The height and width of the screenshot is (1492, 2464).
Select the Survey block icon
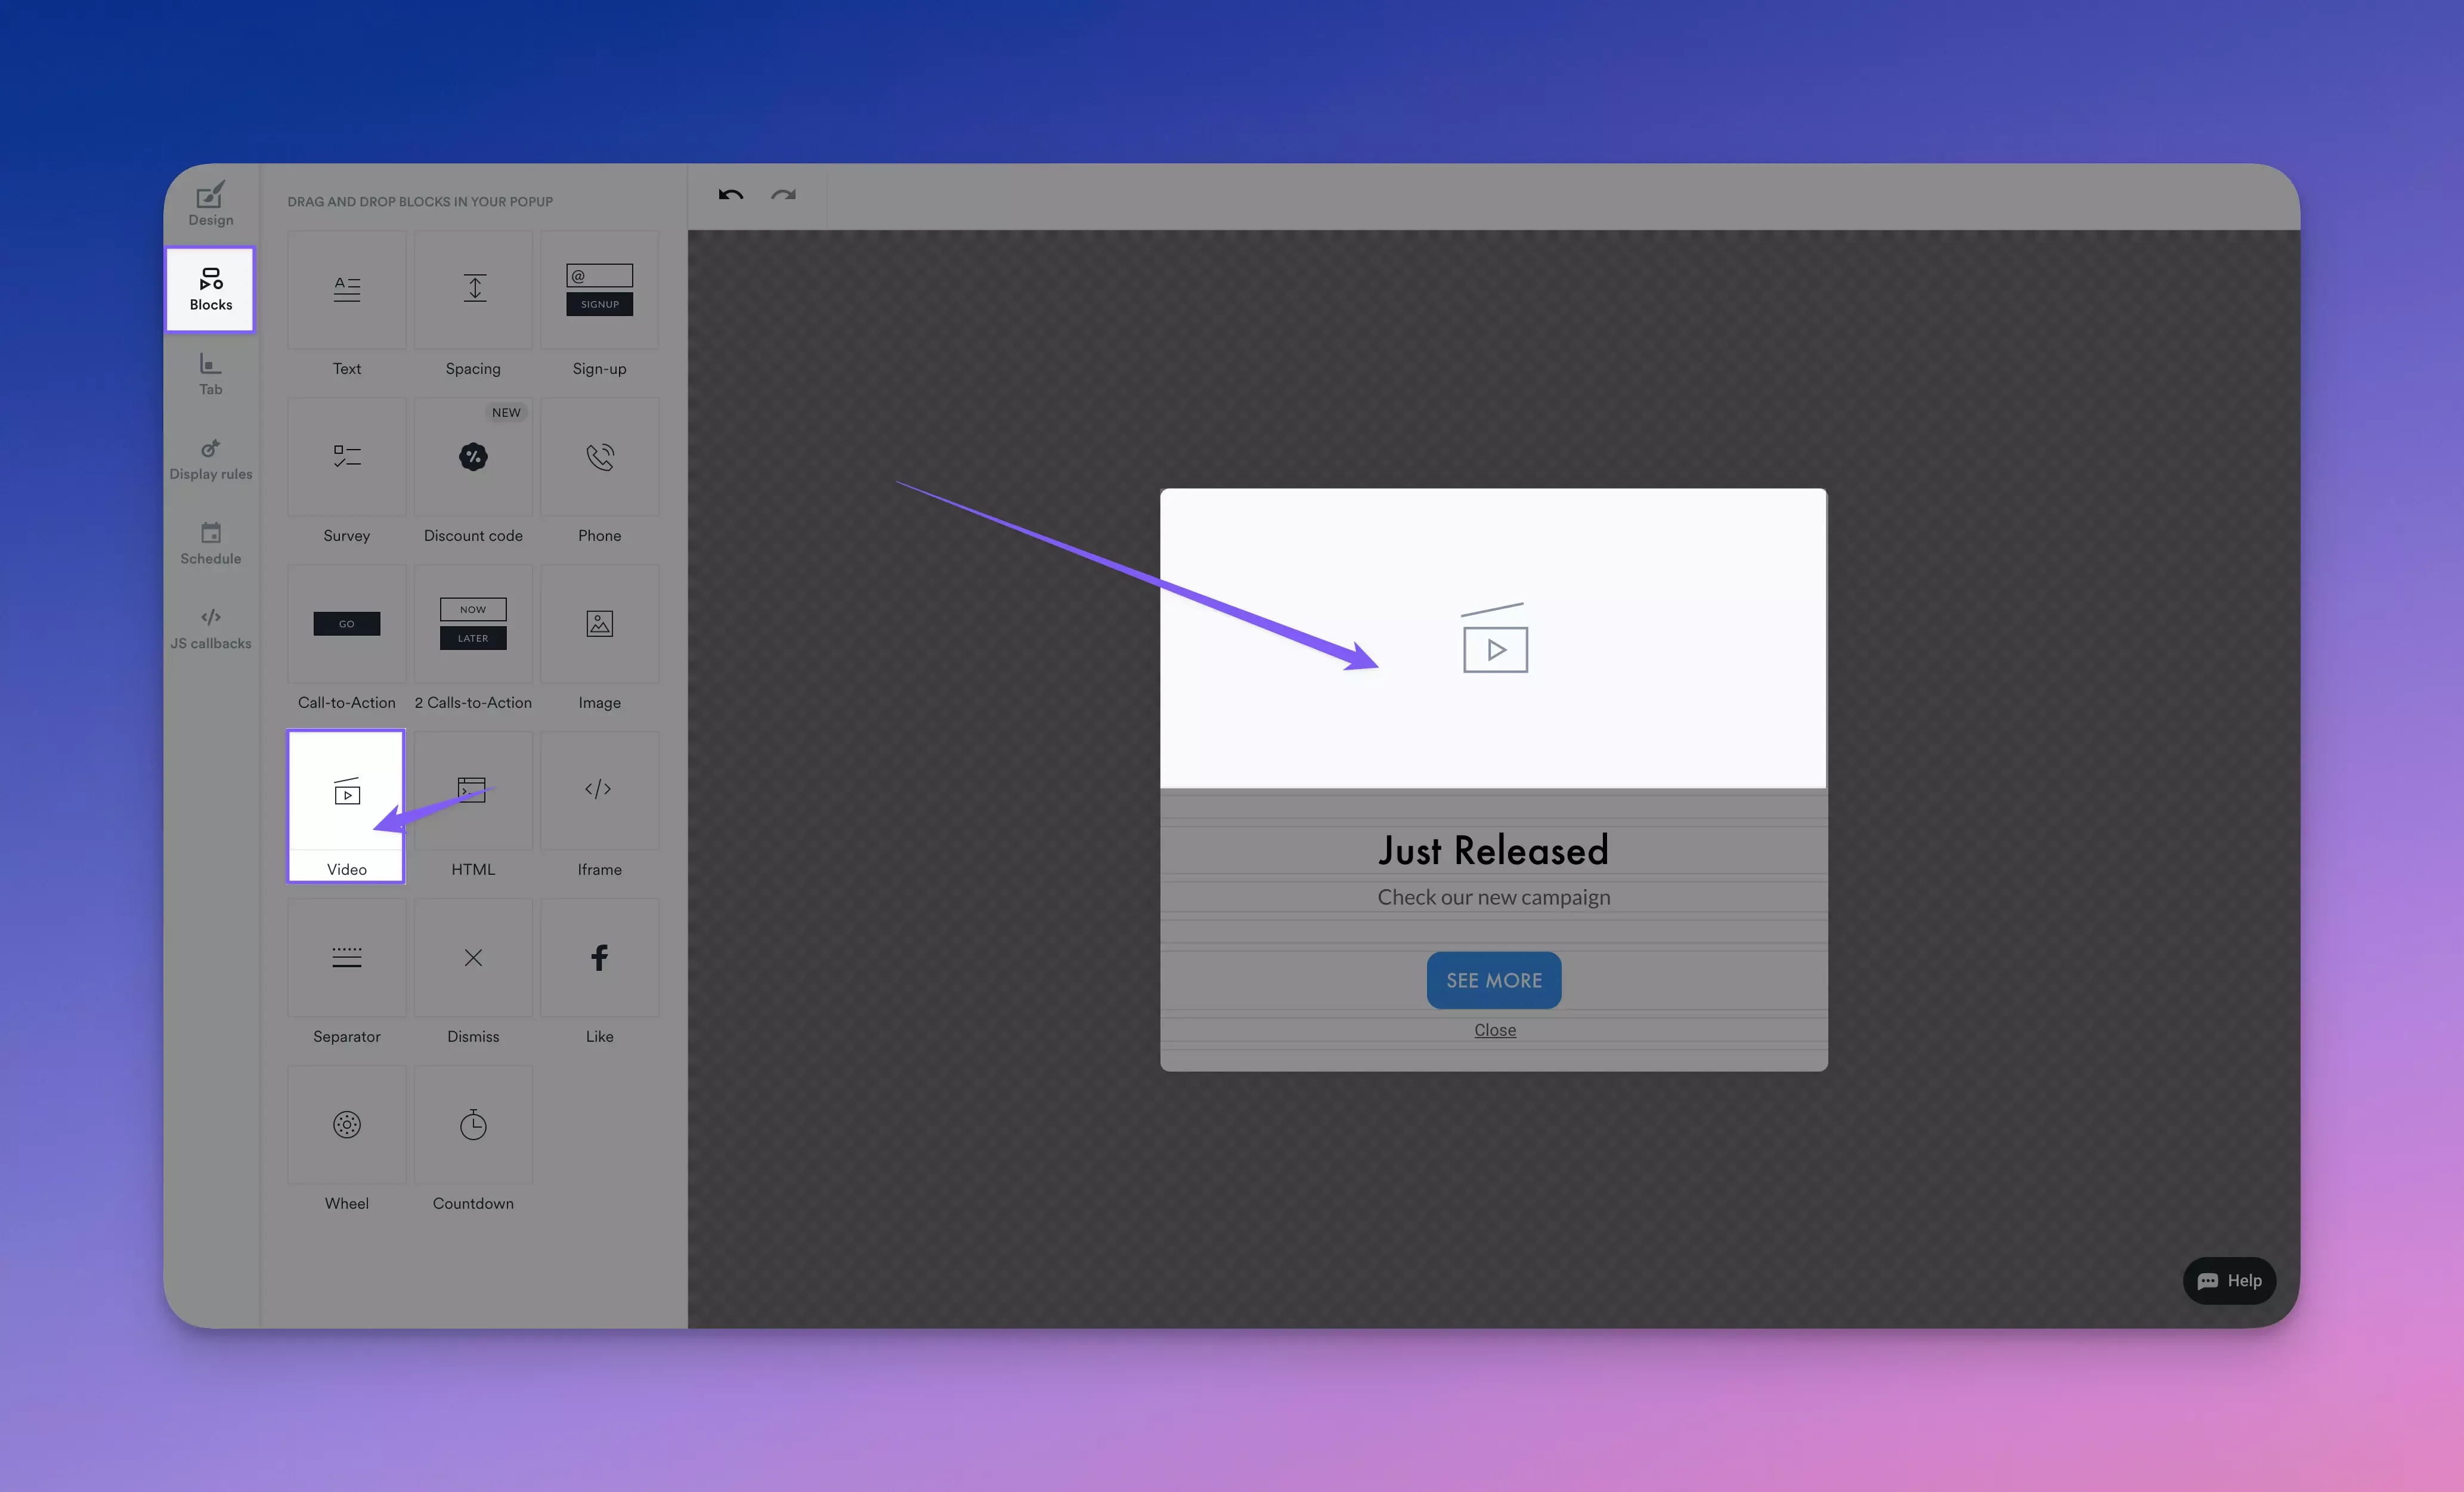click(x=346, y=457)
